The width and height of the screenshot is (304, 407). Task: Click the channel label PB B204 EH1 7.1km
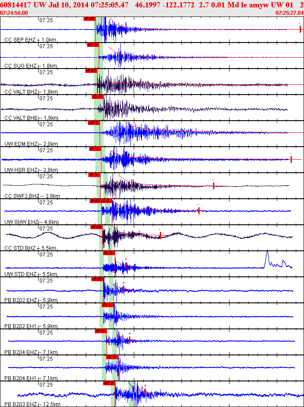(31, 378)
